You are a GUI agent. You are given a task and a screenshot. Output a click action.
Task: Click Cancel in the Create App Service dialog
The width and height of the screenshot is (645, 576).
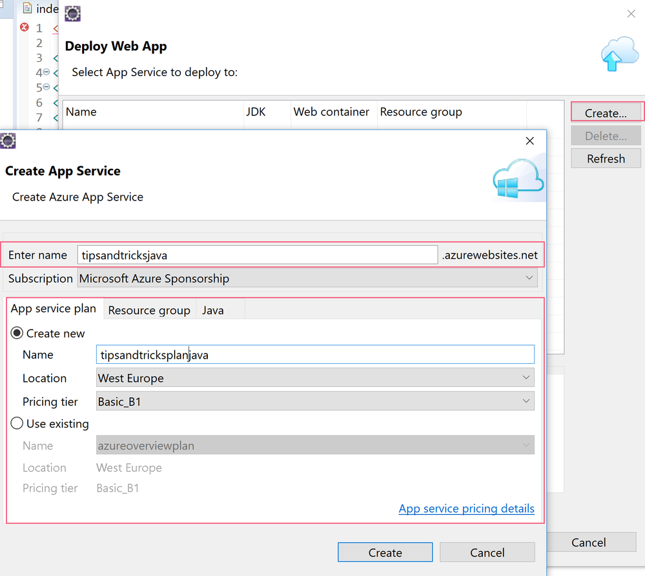tap(487, 553)
